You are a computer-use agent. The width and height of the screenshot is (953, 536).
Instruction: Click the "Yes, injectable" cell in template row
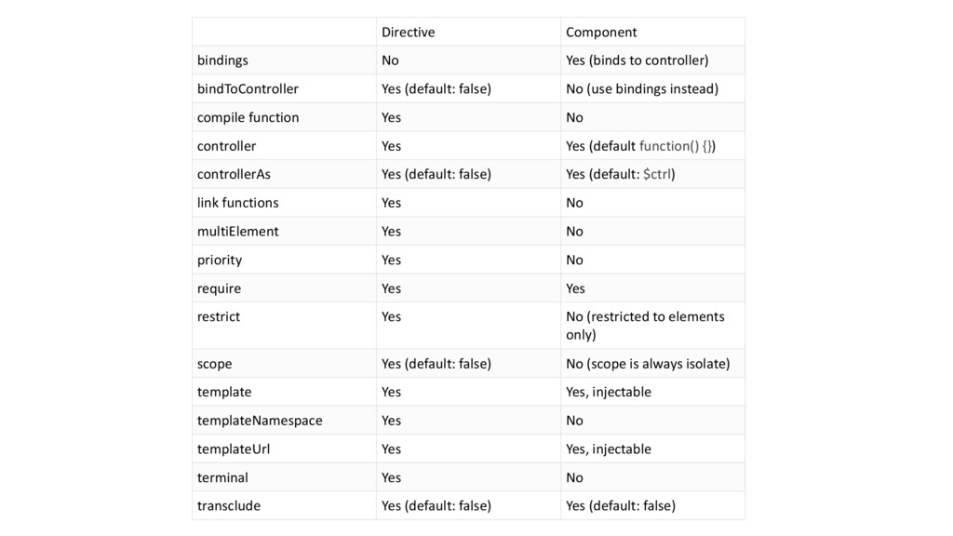pos(609,392)
